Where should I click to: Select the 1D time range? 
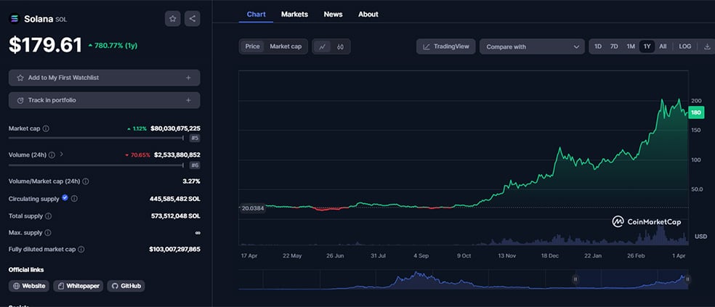(598, 46)
